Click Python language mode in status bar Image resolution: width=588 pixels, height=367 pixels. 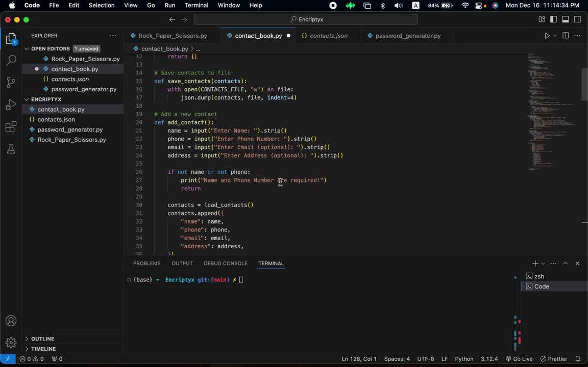point(464,359)
